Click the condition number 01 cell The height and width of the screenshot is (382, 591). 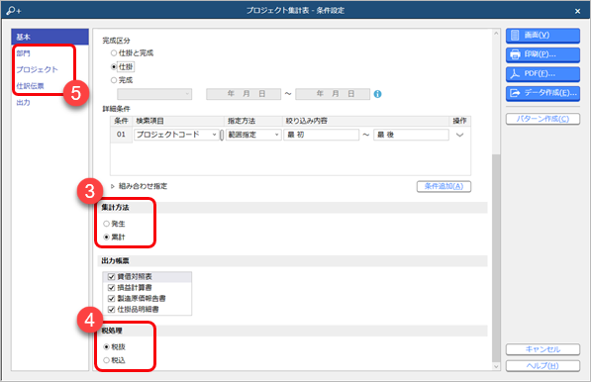coord(121,135)
